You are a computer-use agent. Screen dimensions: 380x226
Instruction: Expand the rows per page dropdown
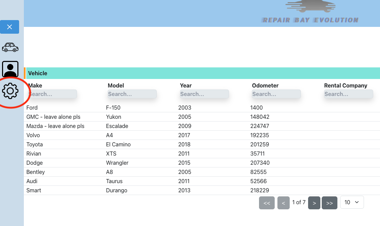pos(352,202)
